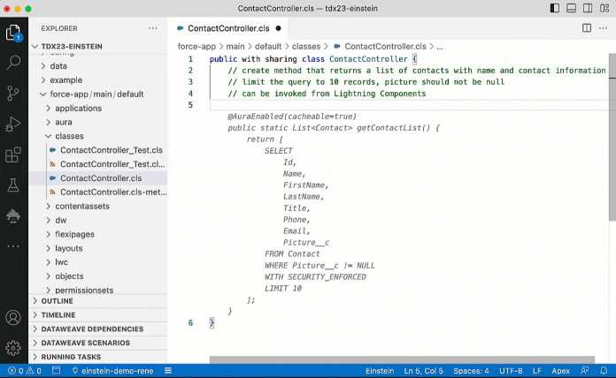Open the Search view in activity bar
The image size is (616, 378).
13,63
